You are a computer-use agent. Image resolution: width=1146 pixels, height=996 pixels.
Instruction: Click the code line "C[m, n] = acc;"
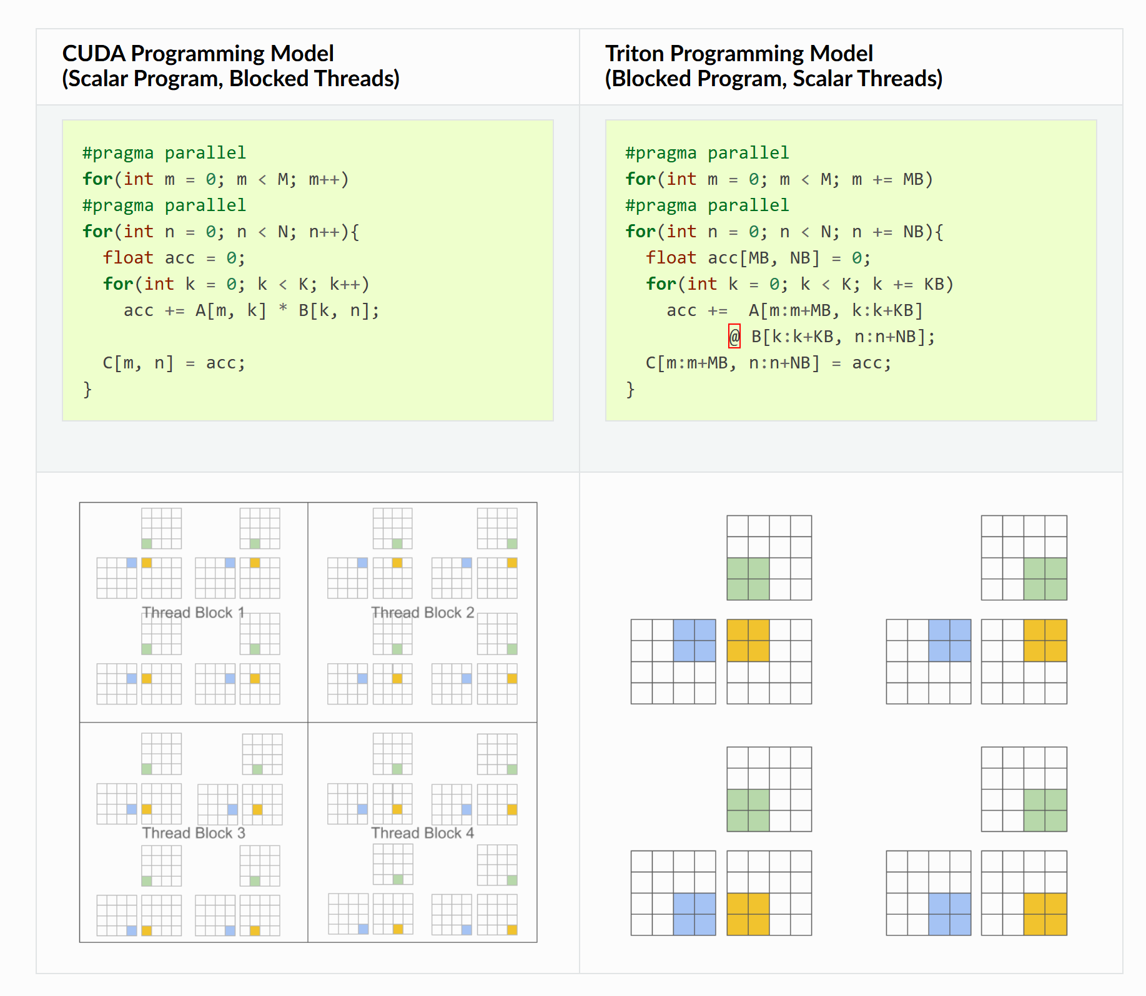pos(174,363)
